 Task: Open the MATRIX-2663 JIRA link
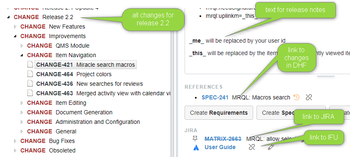[223, 139]
